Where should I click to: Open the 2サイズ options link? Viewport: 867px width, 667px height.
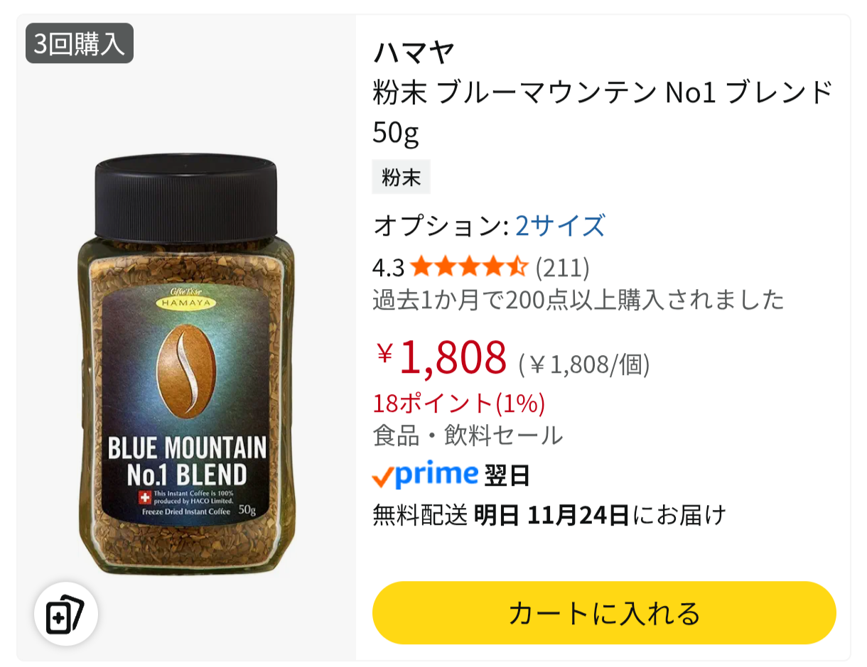(x=560, y=225)
